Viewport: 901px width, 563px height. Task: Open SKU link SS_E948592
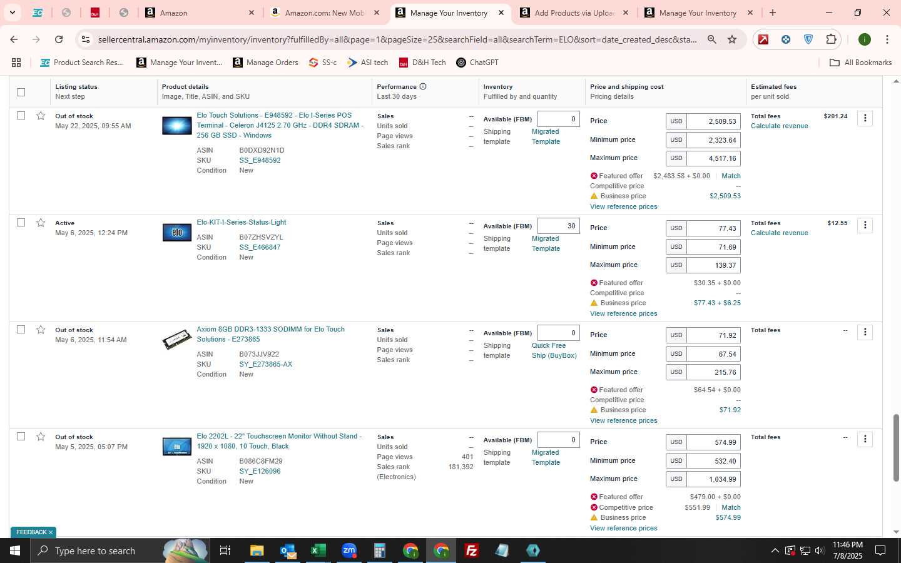click(x=260, y=160)
